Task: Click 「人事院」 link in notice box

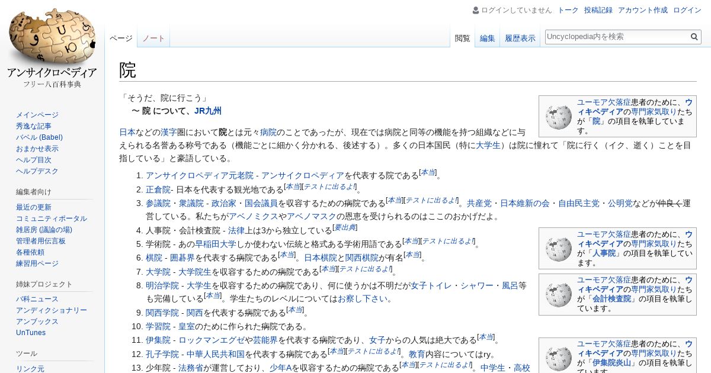Action: (603, 253)
